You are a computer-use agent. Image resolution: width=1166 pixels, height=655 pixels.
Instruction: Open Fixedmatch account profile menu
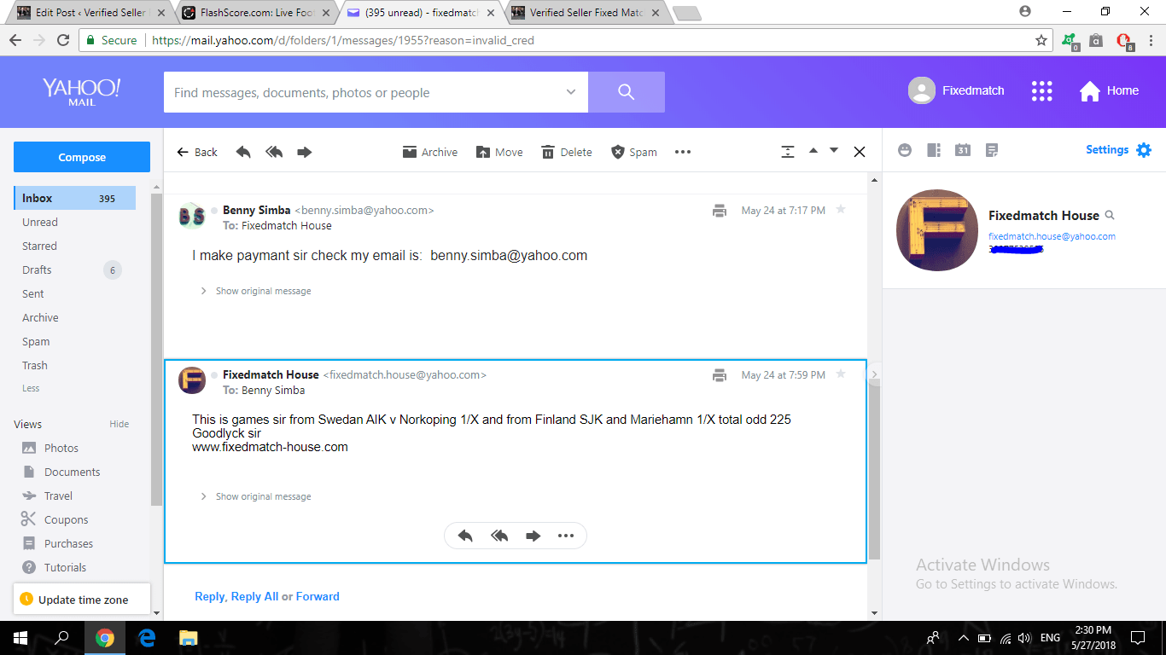click(956, 90)
